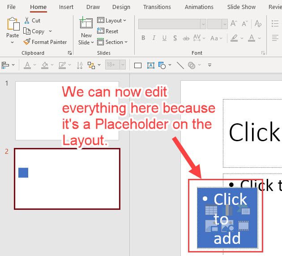
Task: Select the Rectangle shape tool
Action: coord(138,65)
